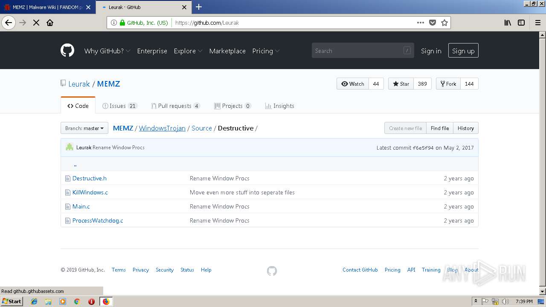The height and width of the screenshot is (307, 546).
Task: Show site information icon in address bar
Action: pos(113,23)
